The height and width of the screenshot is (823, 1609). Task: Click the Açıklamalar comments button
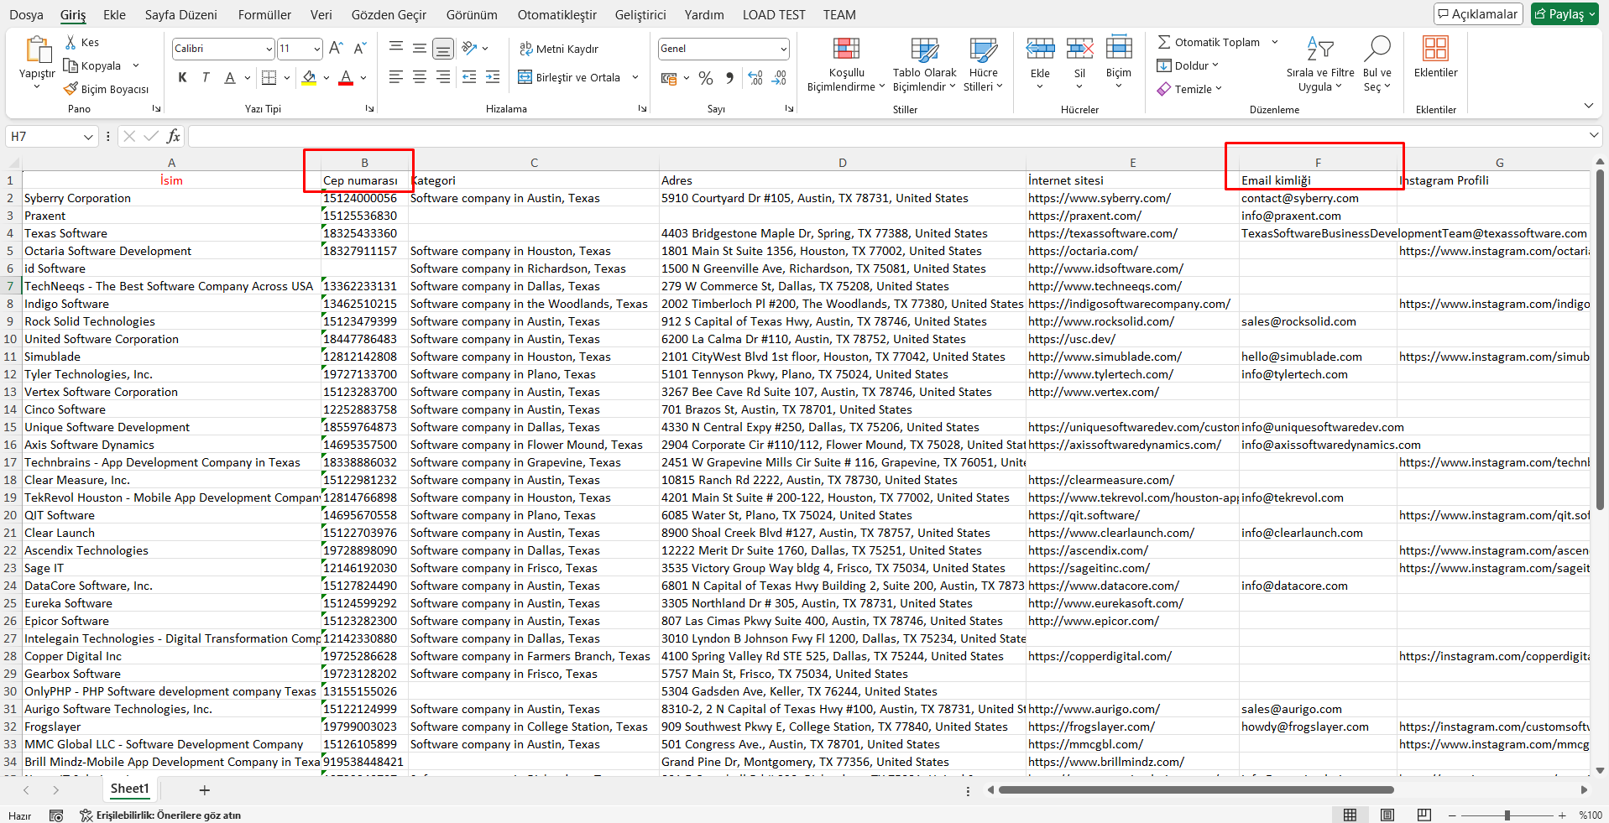tap(1478, 14)
